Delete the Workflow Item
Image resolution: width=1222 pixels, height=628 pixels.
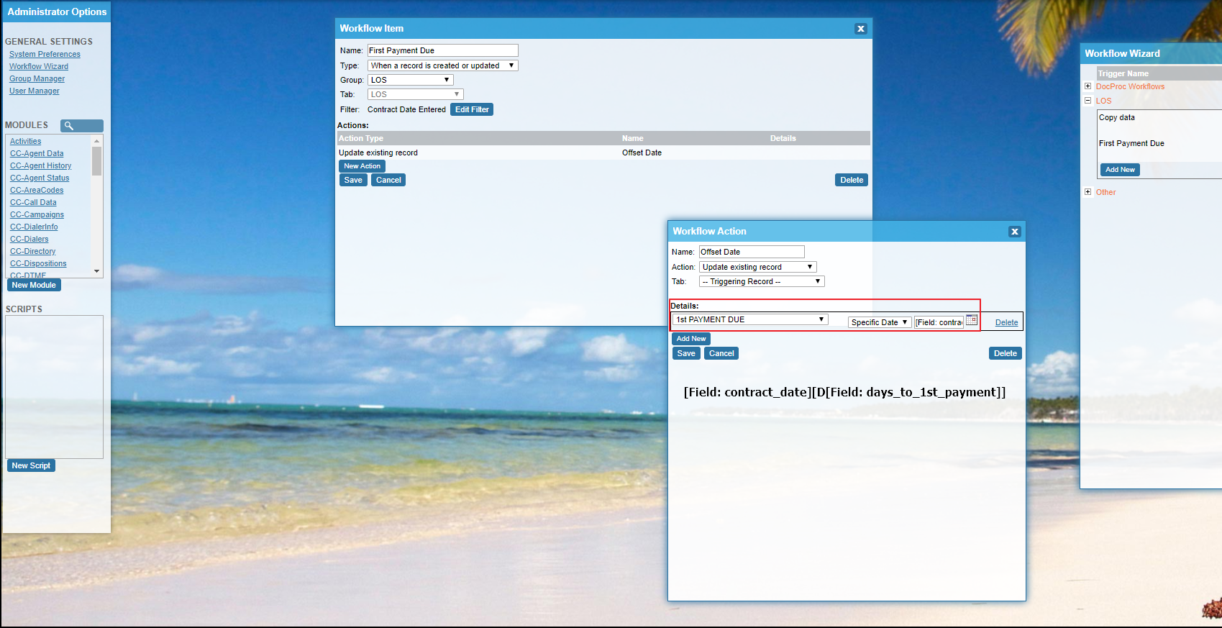pos(852,180)
